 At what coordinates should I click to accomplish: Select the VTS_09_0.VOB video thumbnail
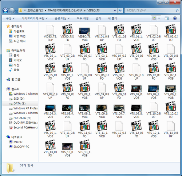click(136, 89)
